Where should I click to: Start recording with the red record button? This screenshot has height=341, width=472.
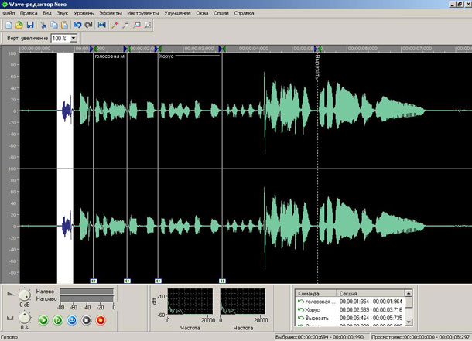point(101,320)
